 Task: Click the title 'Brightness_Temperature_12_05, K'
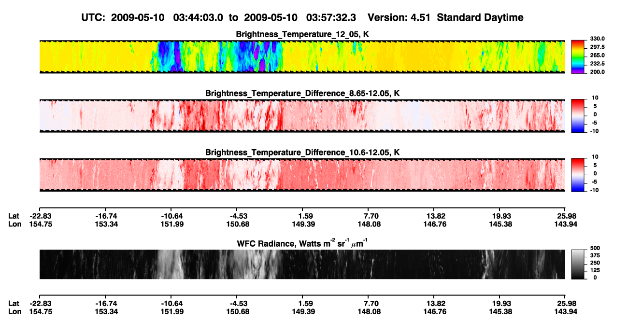coord(302,34)
